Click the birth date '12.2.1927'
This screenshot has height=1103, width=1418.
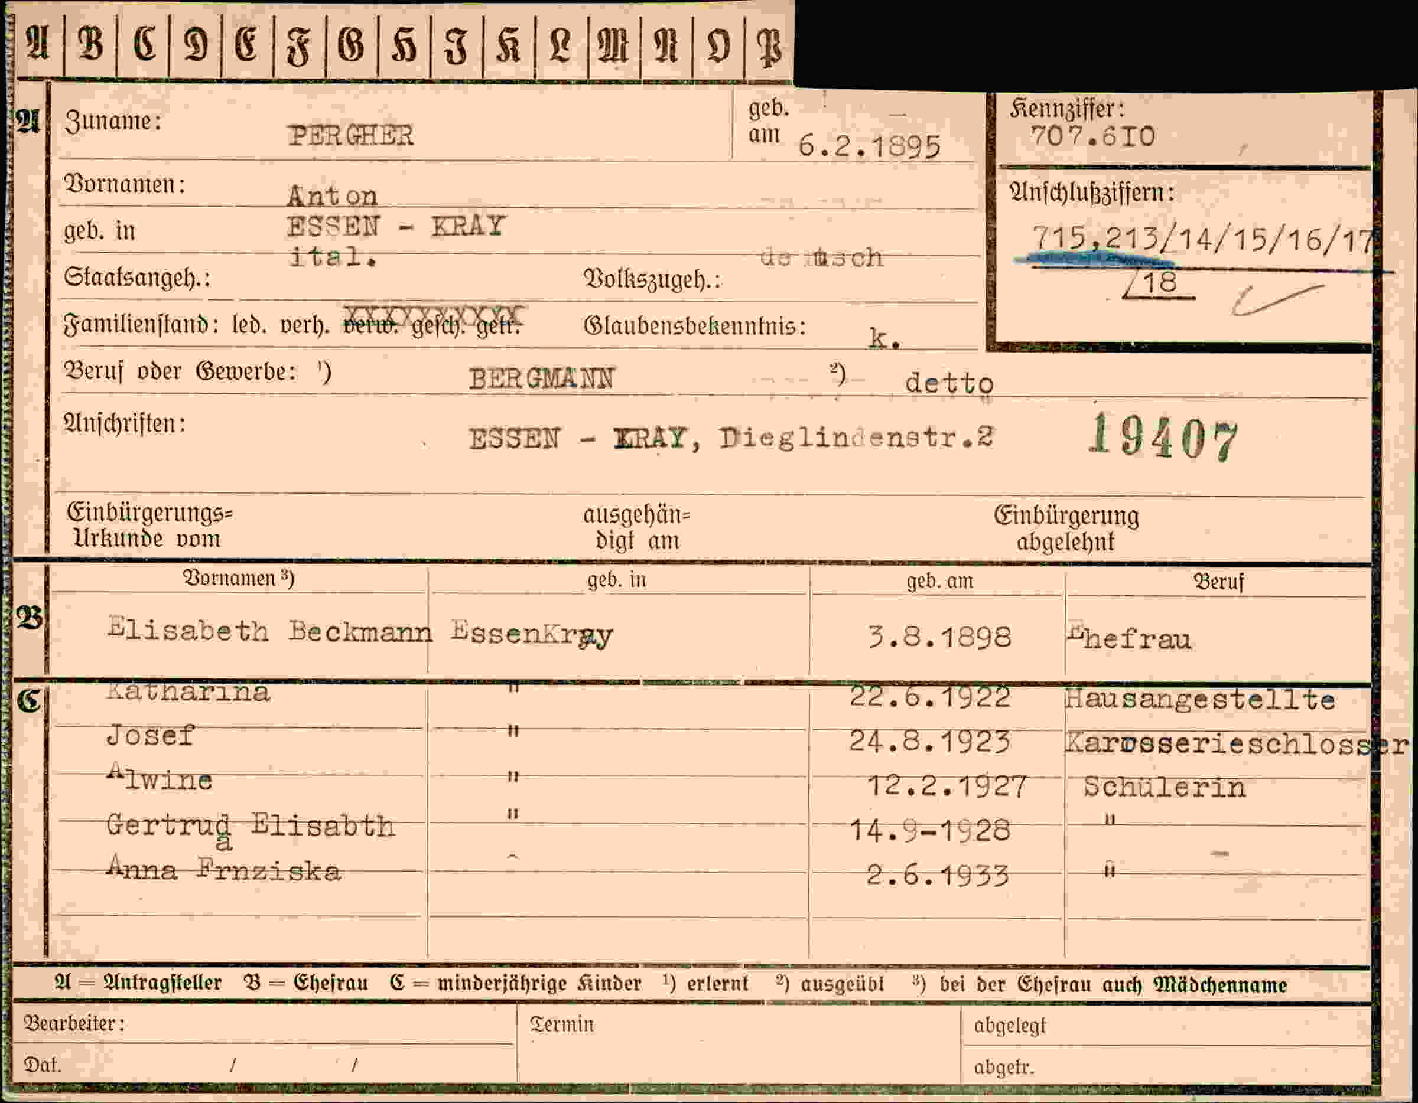tap(947, 786)
